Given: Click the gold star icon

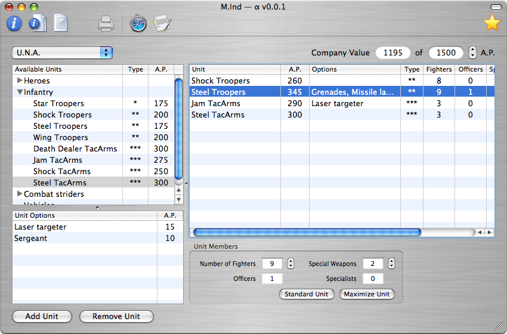Looking at the screenshot, I should pos(491,23).
